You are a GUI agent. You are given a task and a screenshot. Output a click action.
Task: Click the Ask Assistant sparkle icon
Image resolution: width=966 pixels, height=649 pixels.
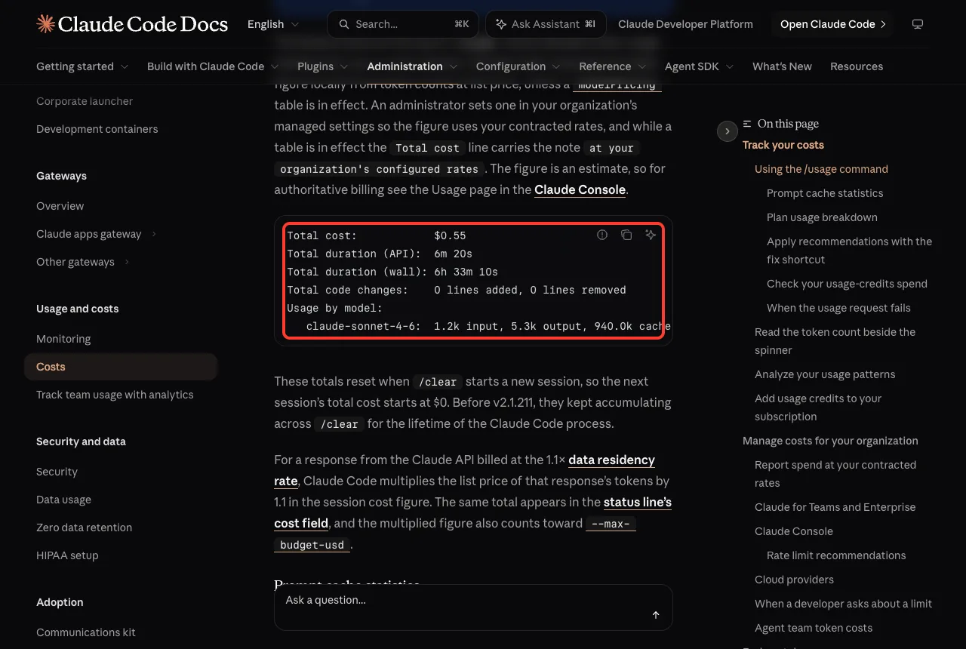[x=500, y=24]
